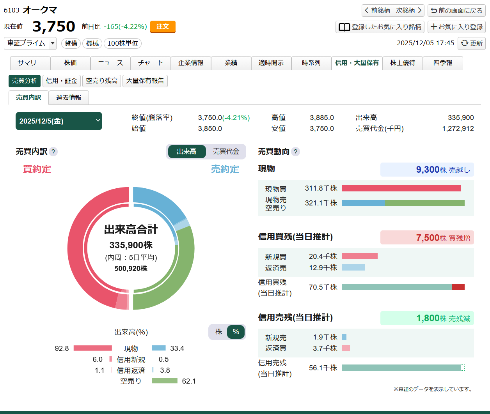Click 前の画面に戻る back arrow button
Image resolution: width=490 pixels, height=414 pixels.
click(x=456, y=11)
